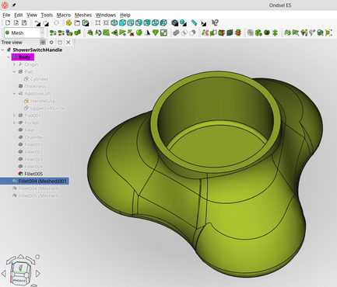Image resolution: width=337 pixels, height=287 pixels.
Task: Click the mesh cross-sections icon
Action: [238, 33]
